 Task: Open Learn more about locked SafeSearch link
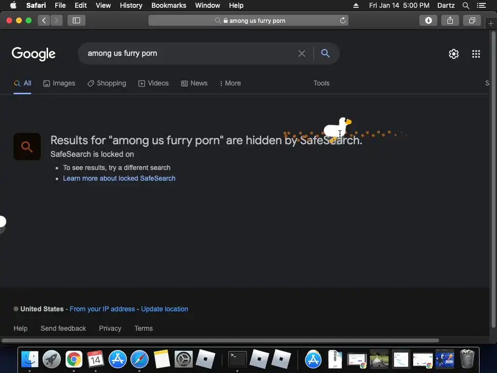point(119,178)
